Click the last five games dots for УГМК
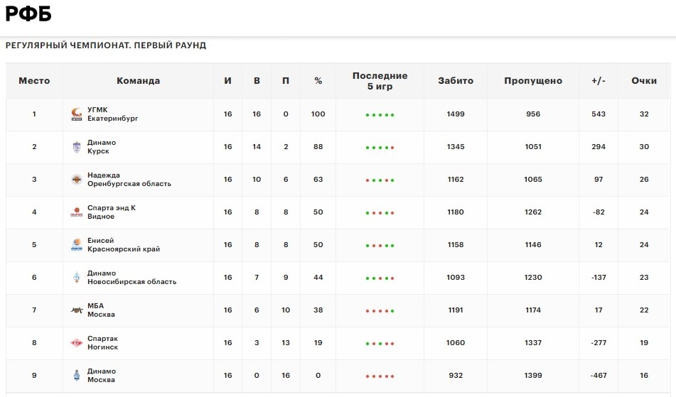Screen dimensions: 676x397 [x=380, y=115]
